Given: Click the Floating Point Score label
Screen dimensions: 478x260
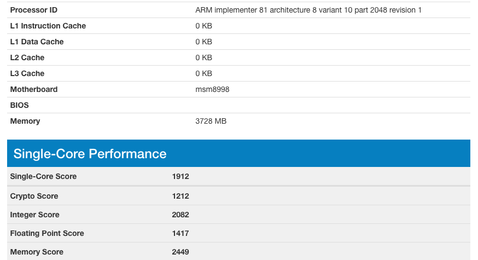Looking at the screenshot, I should pyautogui.click(x=47, y=233).
